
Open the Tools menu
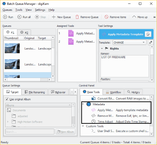[19, 10]
